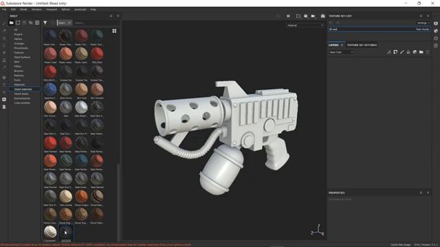Close the Shelf panel
The width and height of the screenshot is (440, 247).
pyautogui.click(x=118, y=16)
